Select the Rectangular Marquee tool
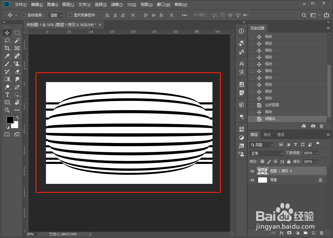Viewport: 333px width, 238px height. (17, 33)
